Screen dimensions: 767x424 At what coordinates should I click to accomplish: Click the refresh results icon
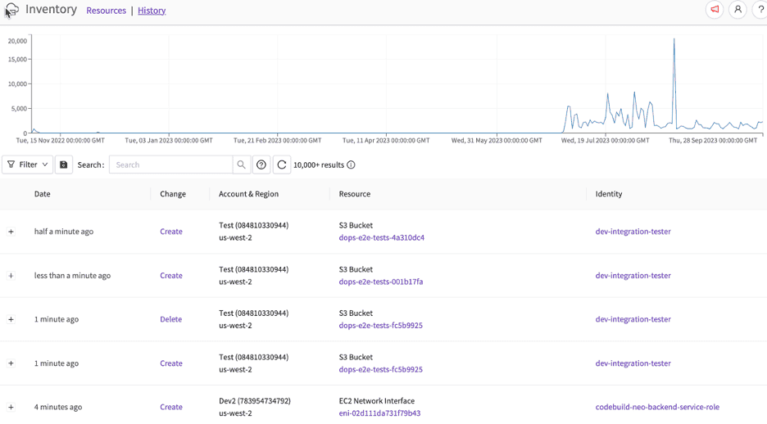(282, 165)
